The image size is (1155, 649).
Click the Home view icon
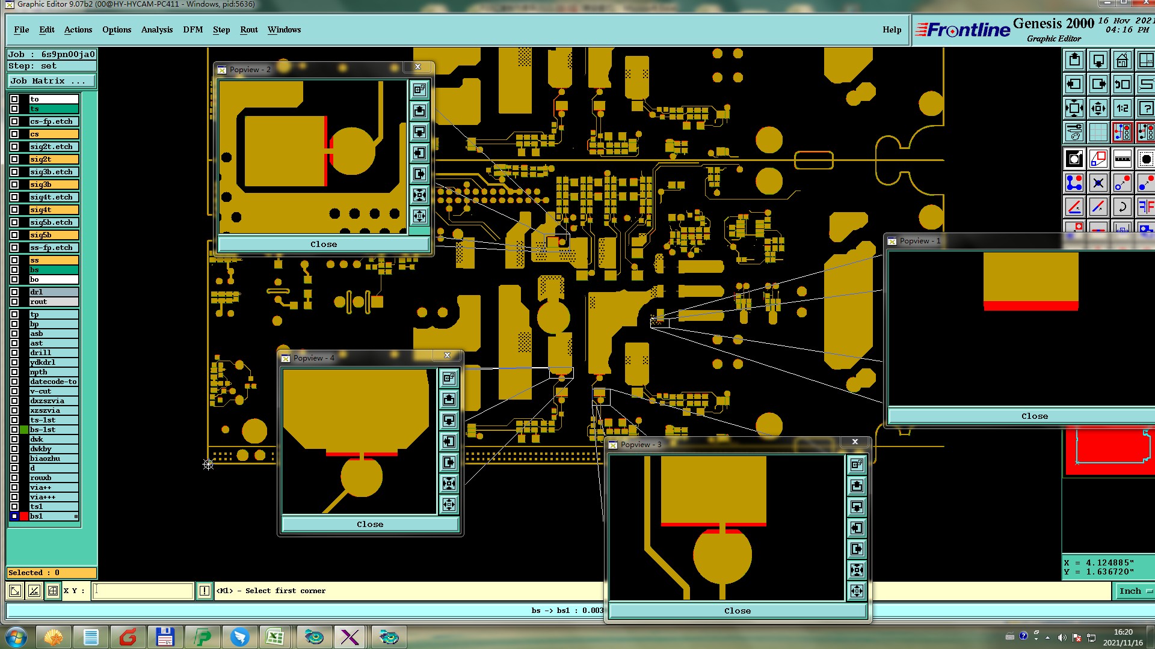coord(1122,61)
